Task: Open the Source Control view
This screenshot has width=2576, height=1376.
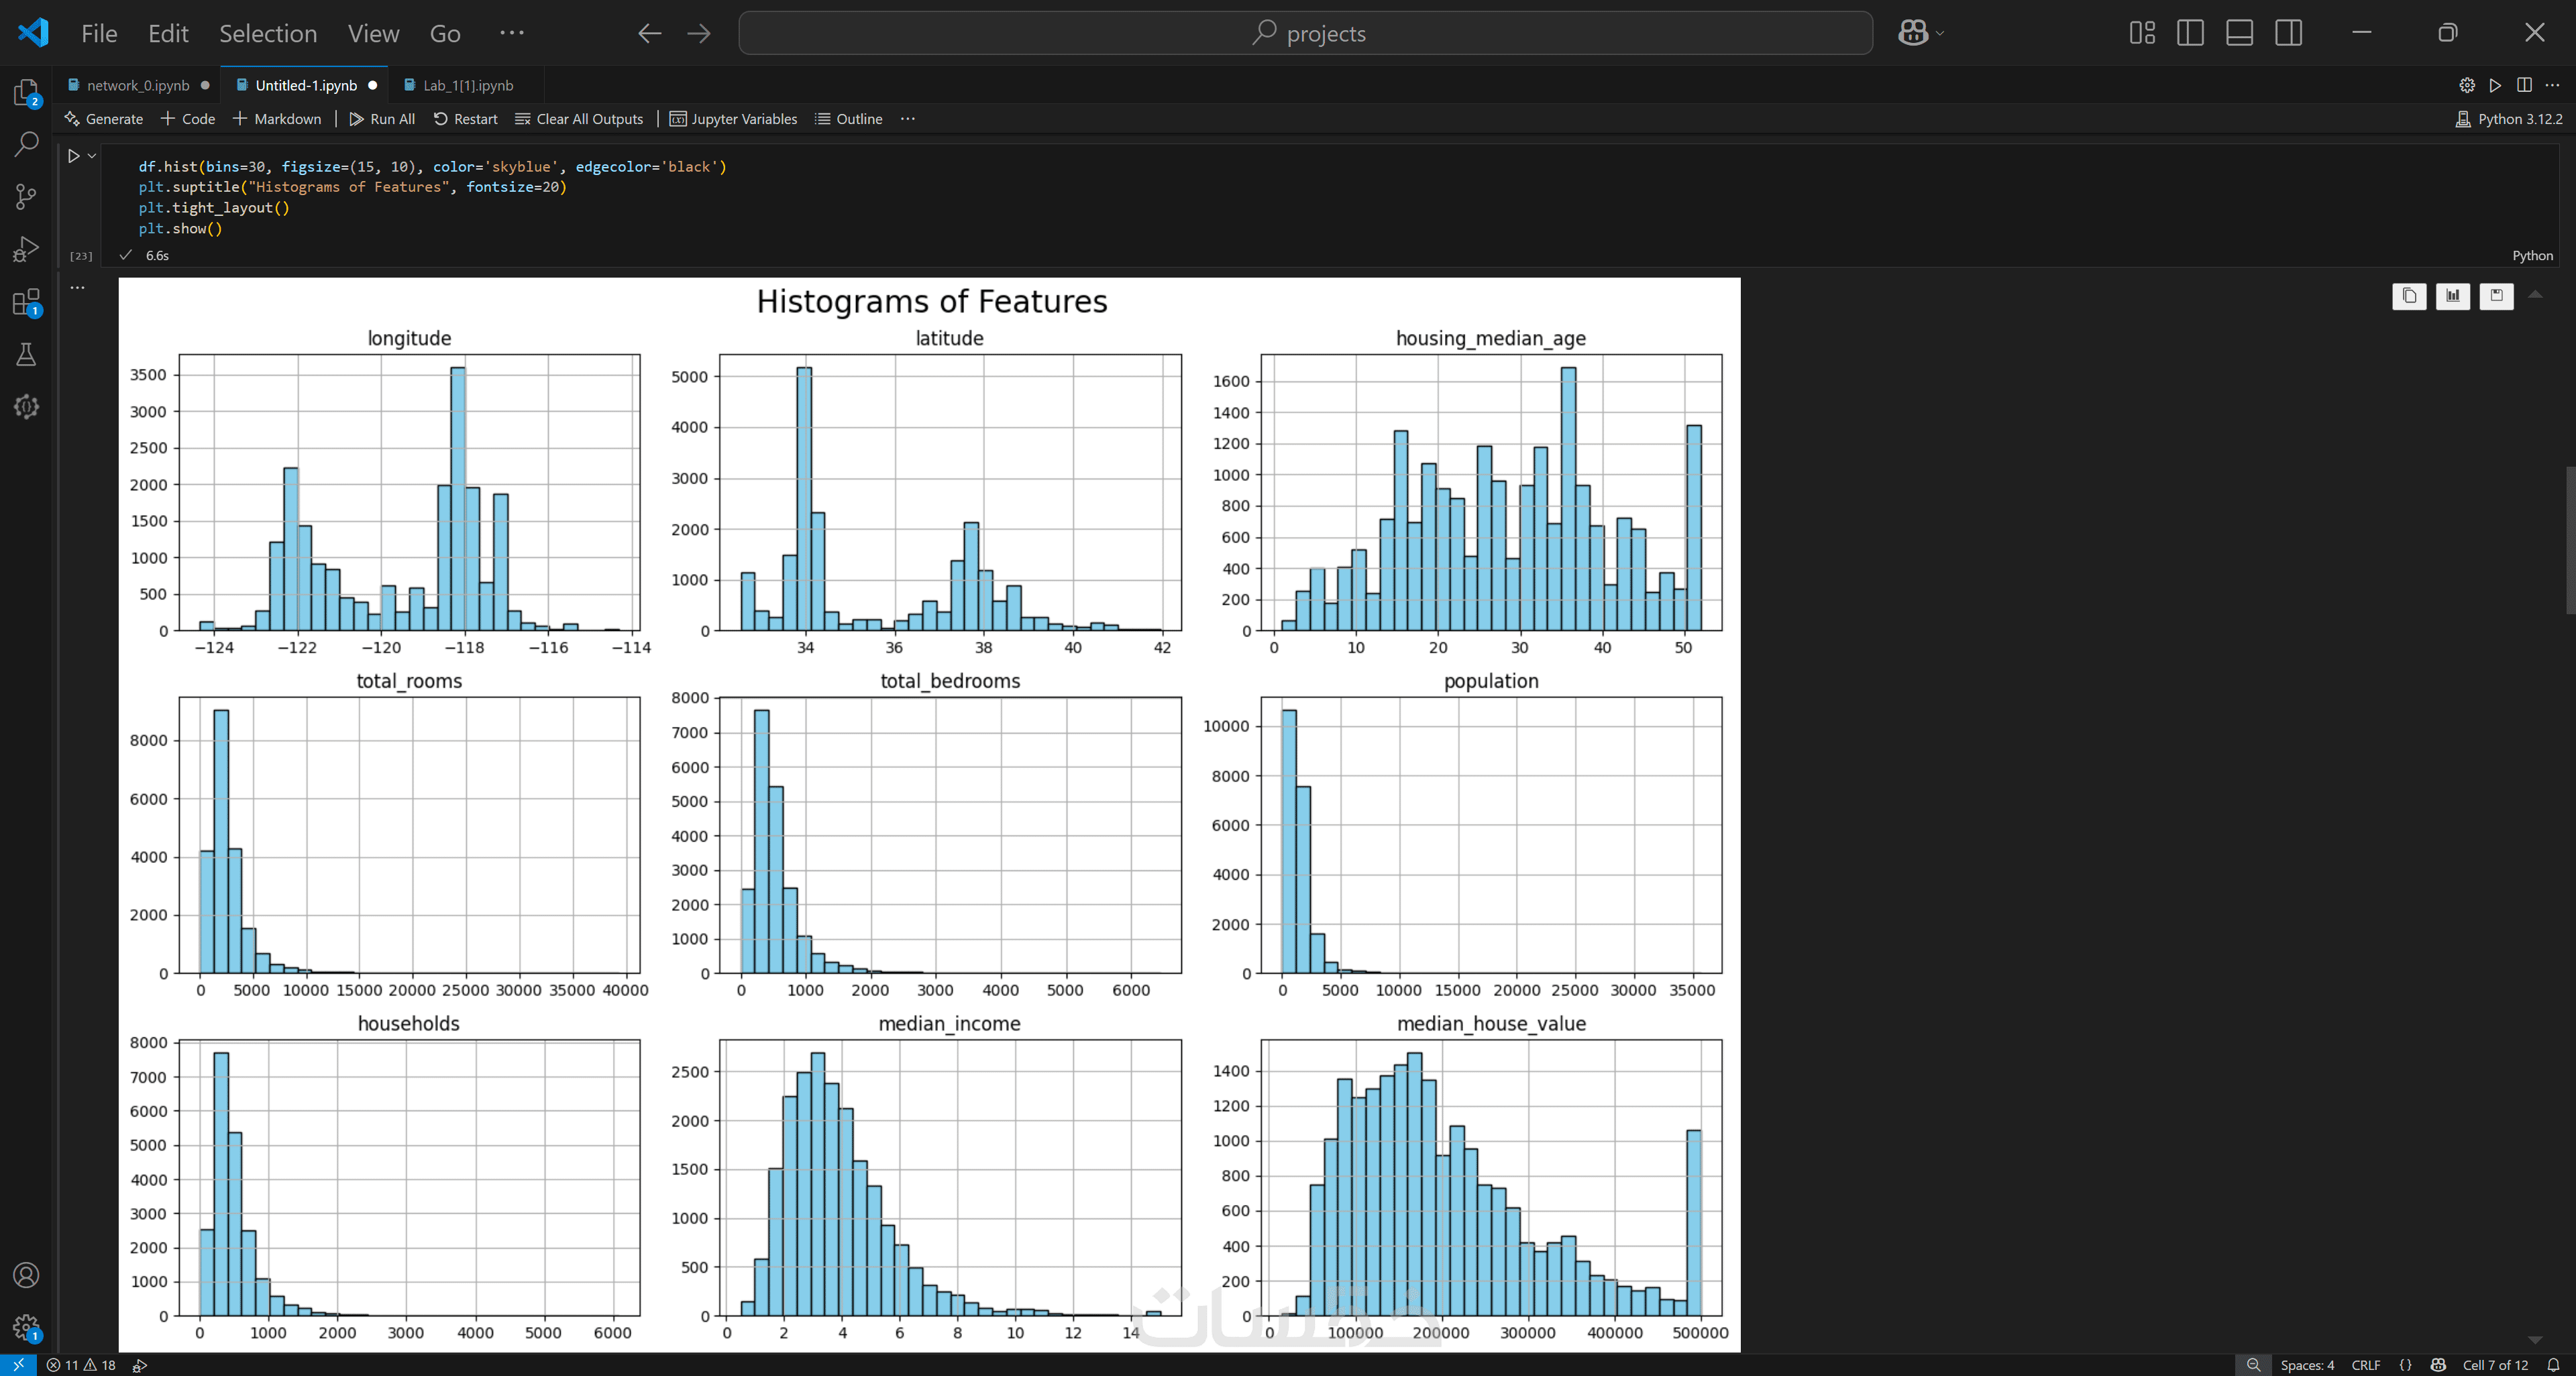Action: [26, 197]
